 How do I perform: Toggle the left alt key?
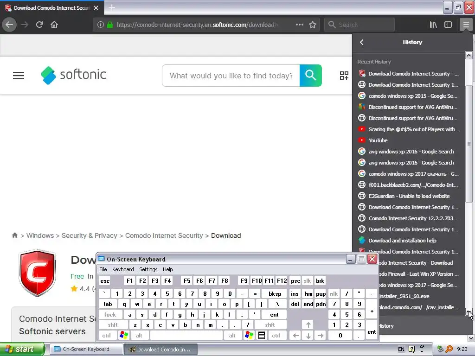139,336
